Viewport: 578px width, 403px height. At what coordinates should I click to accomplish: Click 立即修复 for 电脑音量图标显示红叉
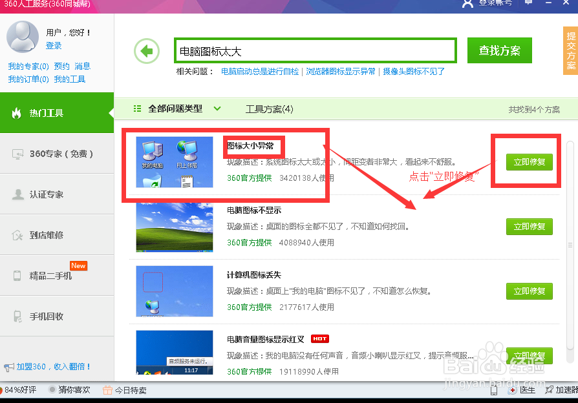point(530,355)
